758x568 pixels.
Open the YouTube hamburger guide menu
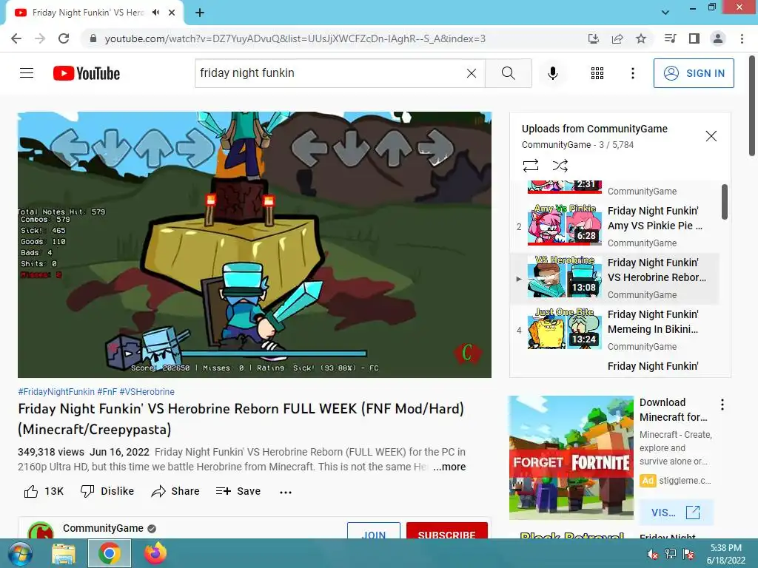[x=27, y=73]
